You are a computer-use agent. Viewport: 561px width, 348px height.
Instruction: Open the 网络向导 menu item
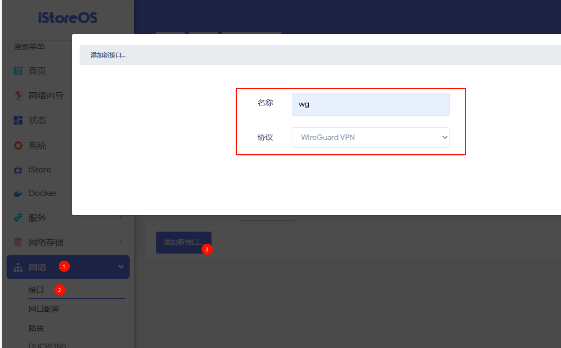(46, 96)
